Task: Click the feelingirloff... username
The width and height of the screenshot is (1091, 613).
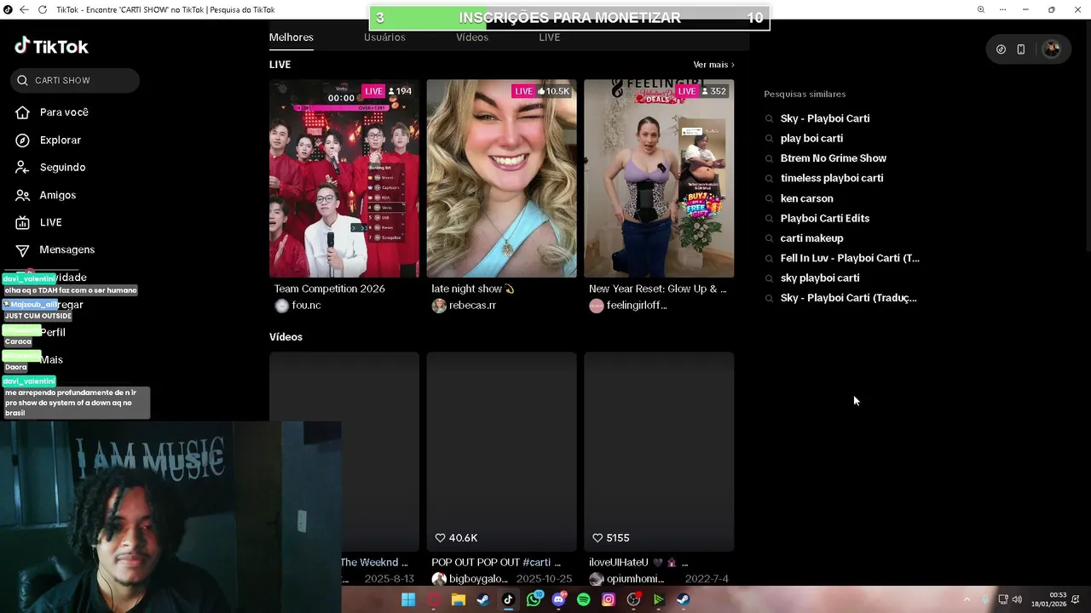Action: [x=637, y=306]
